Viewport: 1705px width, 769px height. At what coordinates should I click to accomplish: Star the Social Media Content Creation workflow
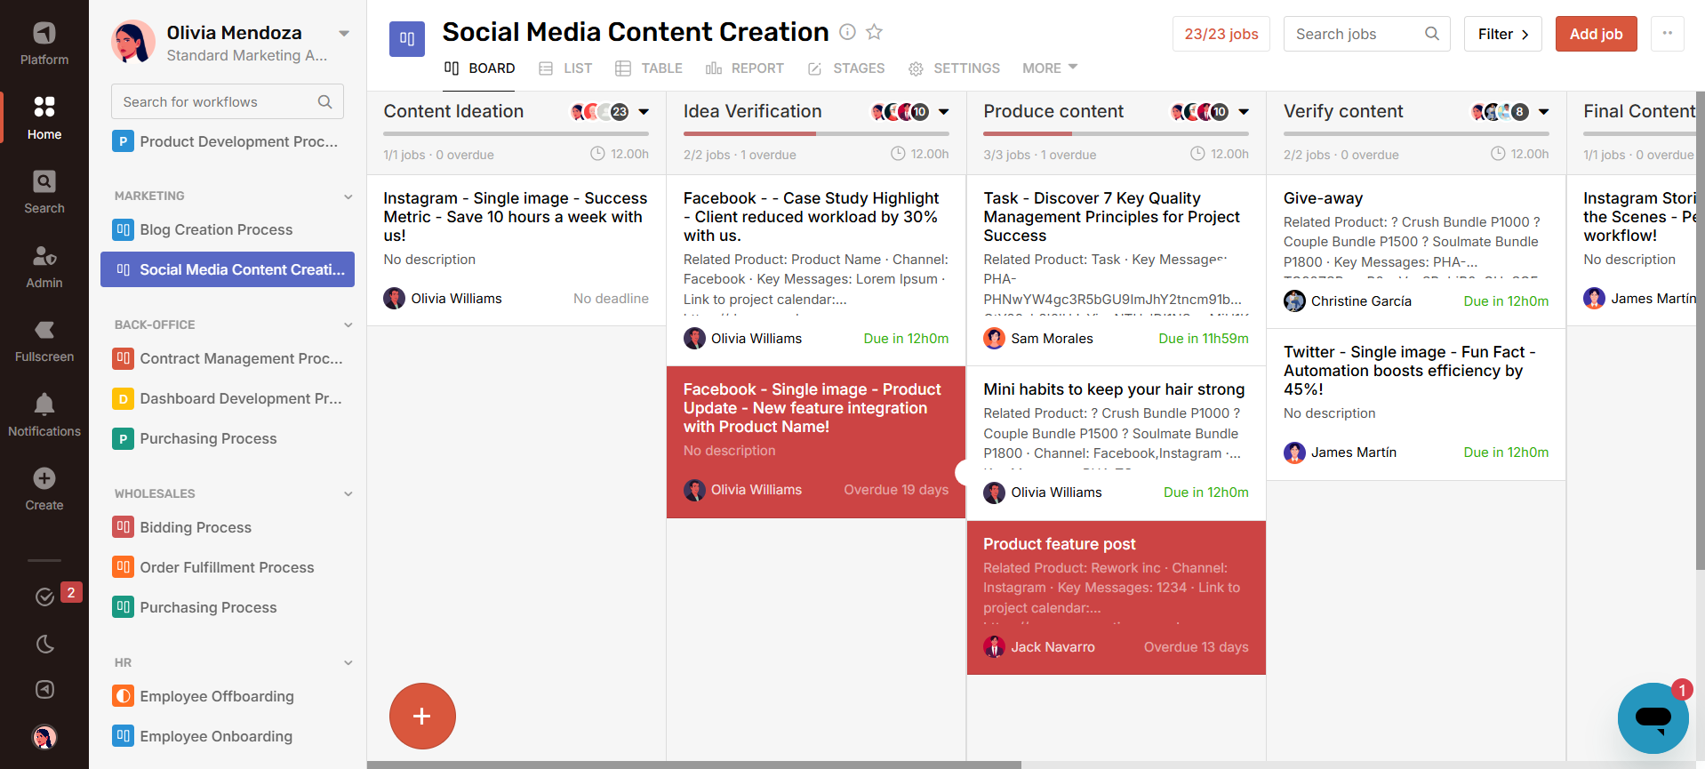[x=874, y=33]
